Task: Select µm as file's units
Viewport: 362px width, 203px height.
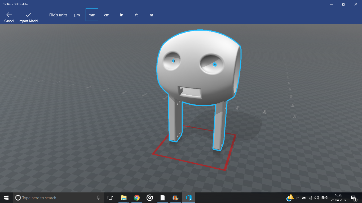Action: (x=77, y=15)
